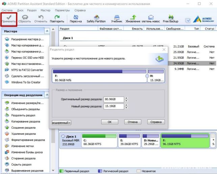Open the Учебник tutorial icon
Screen dimensions: 217x174
[x=117, y=19]
